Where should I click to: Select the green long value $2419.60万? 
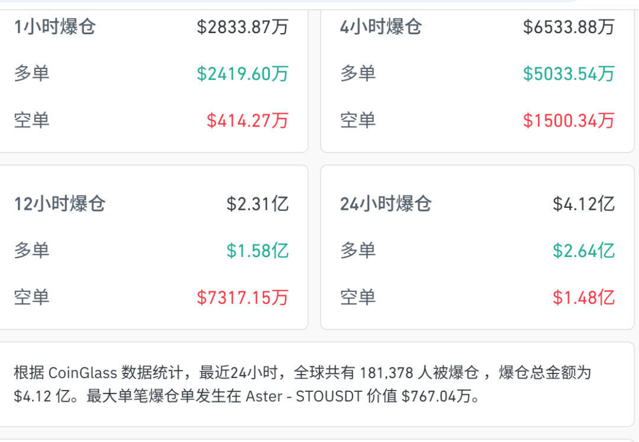pyautogui.click(x=243, y=74)
